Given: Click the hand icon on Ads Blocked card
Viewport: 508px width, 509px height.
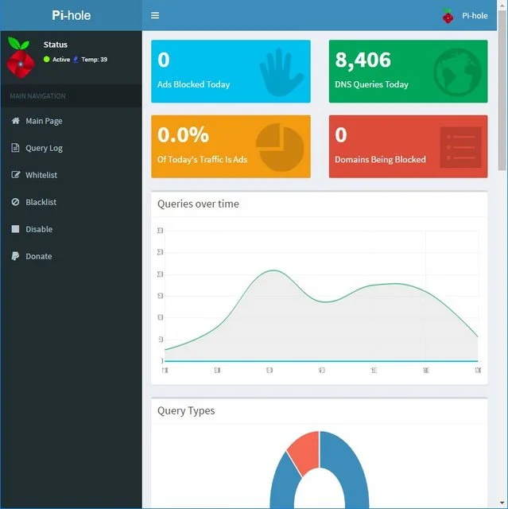Looking at the screenshot, I should tap(281, 72).
